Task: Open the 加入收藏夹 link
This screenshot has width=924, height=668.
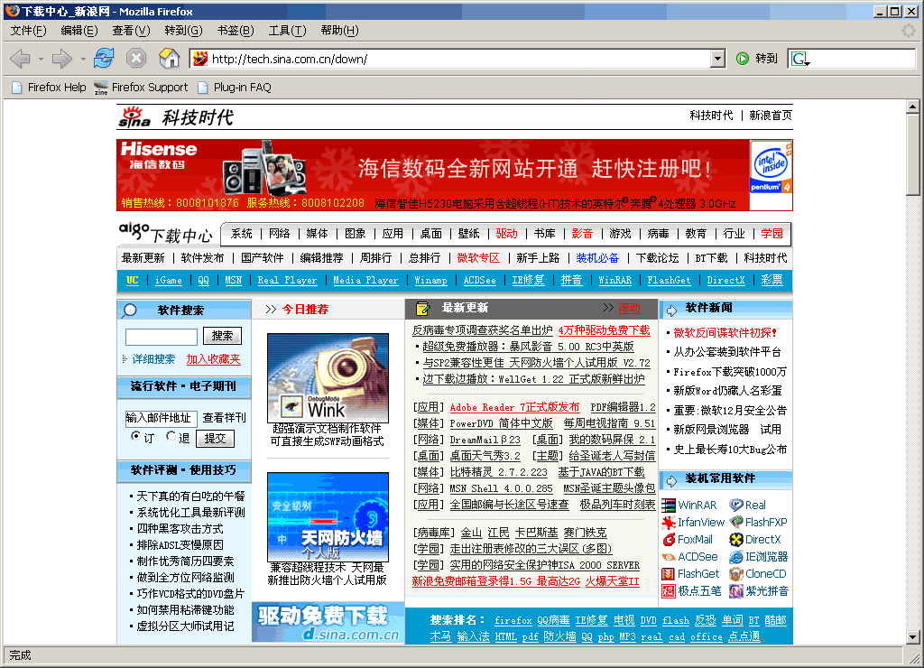Action: click(x=213, y=359)
